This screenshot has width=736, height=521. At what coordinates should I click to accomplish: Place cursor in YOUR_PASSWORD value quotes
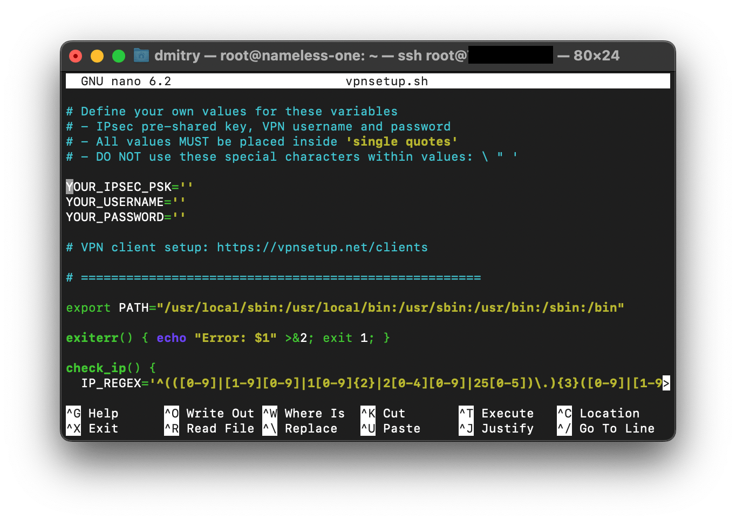pyautogui.click(x=179, y=217)
